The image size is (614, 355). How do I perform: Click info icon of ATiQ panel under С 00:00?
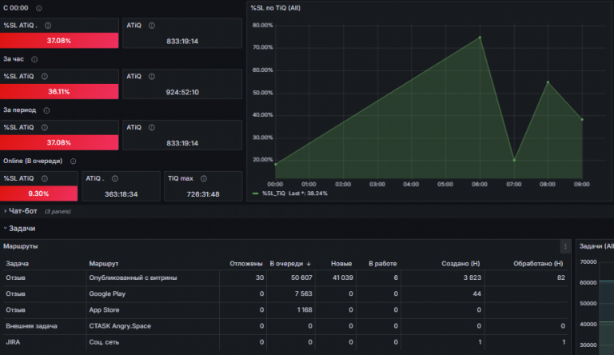pos(152,26)
